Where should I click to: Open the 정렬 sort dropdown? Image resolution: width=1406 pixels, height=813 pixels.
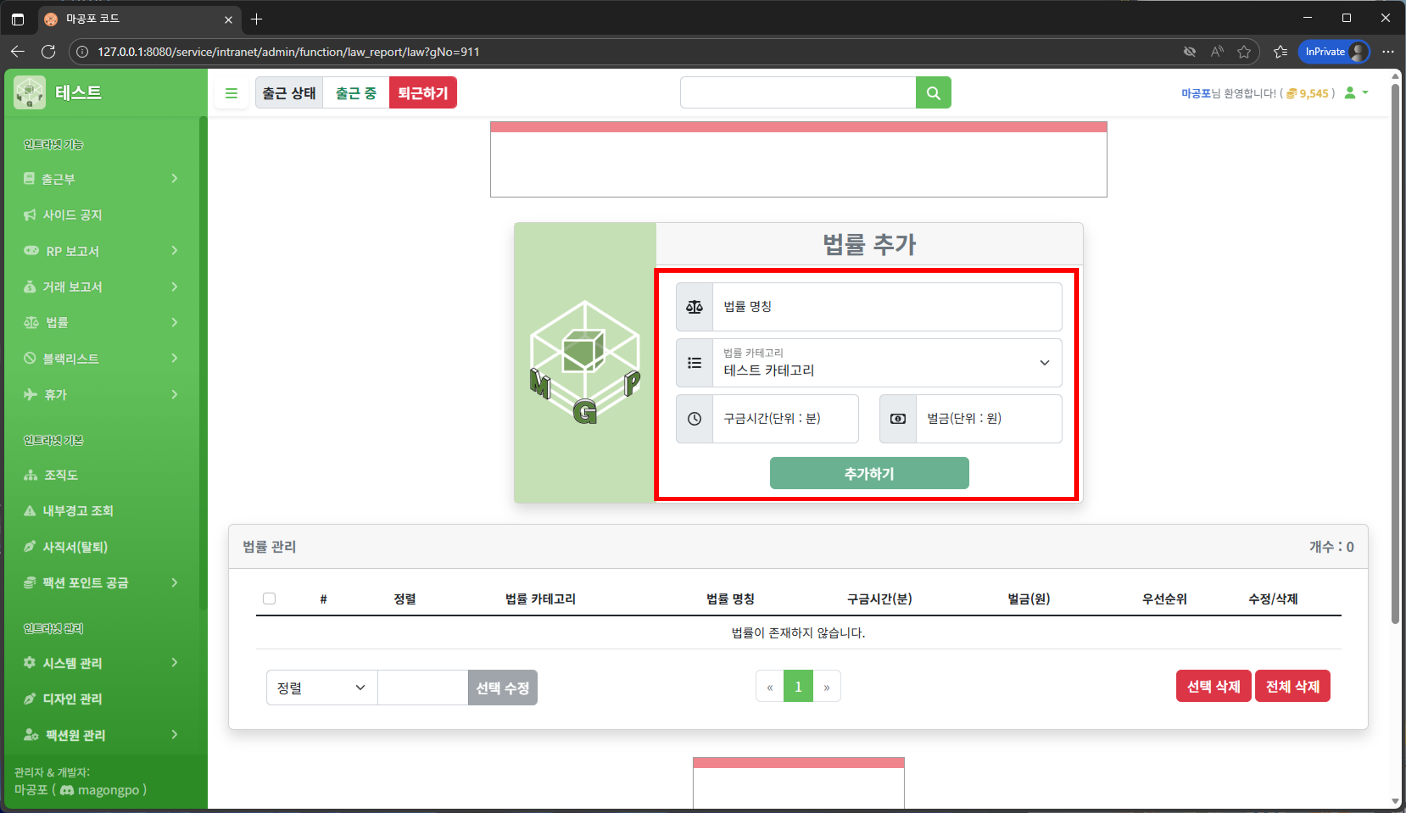click(x=321, y=687)
